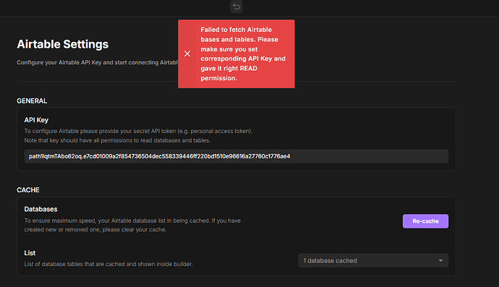Click the API Key field title
The image size is (499, 287).
(x=36, y=120)
